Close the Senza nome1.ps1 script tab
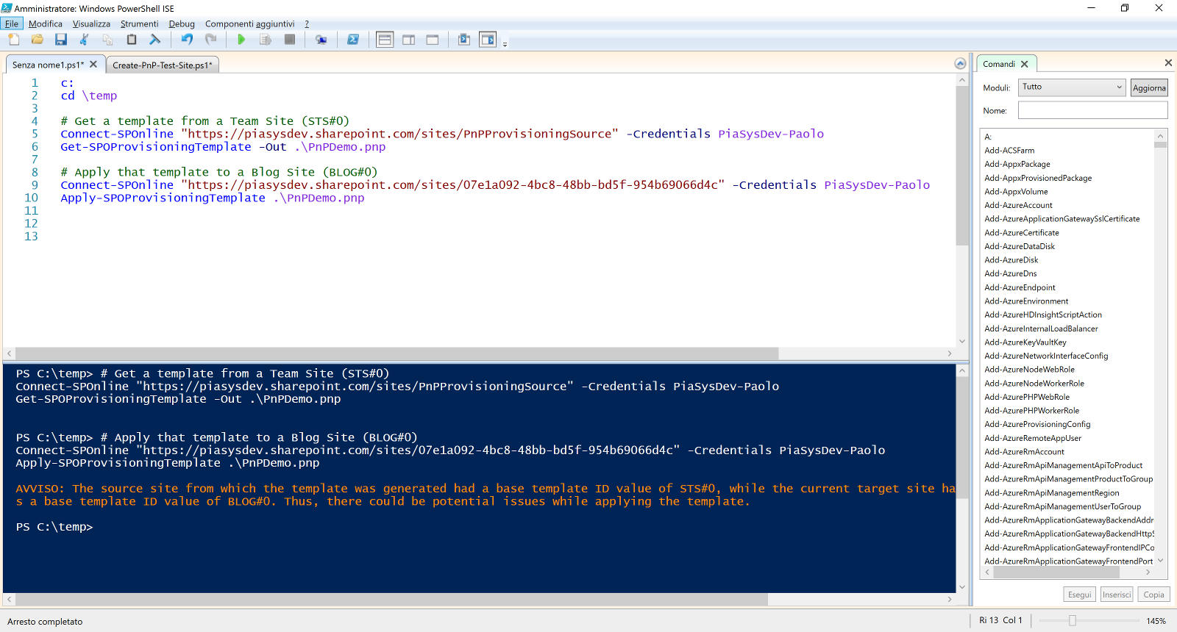 click(93, 65)
